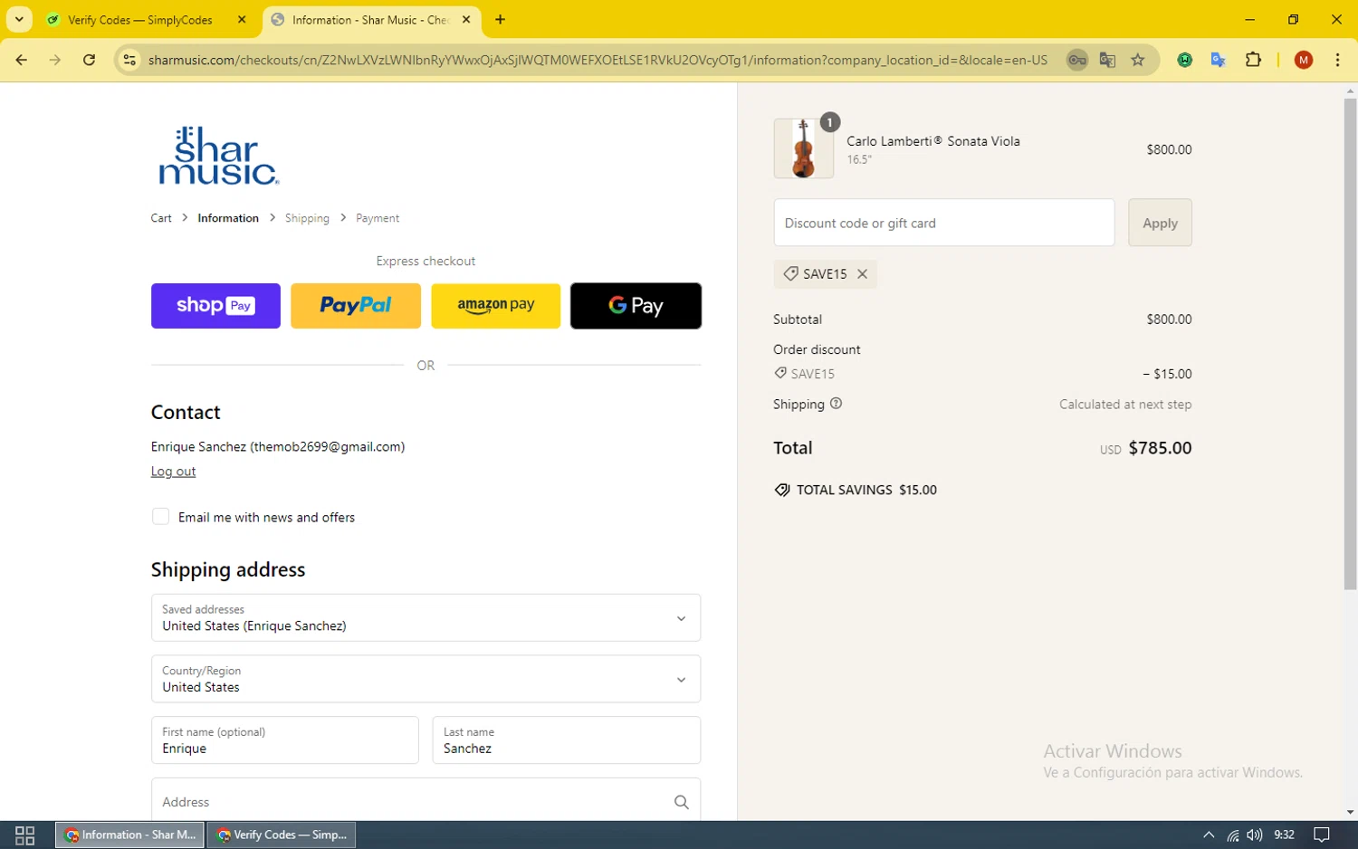1358x849 pixels.
Task: Select the Information Shar Music tab
Action: pyautogui.click(x=371, y=19)
